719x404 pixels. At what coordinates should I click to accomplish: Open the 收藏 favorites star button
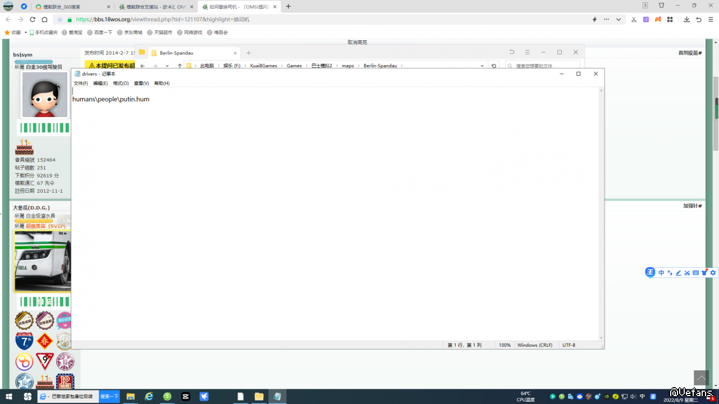tap(13, 32)
